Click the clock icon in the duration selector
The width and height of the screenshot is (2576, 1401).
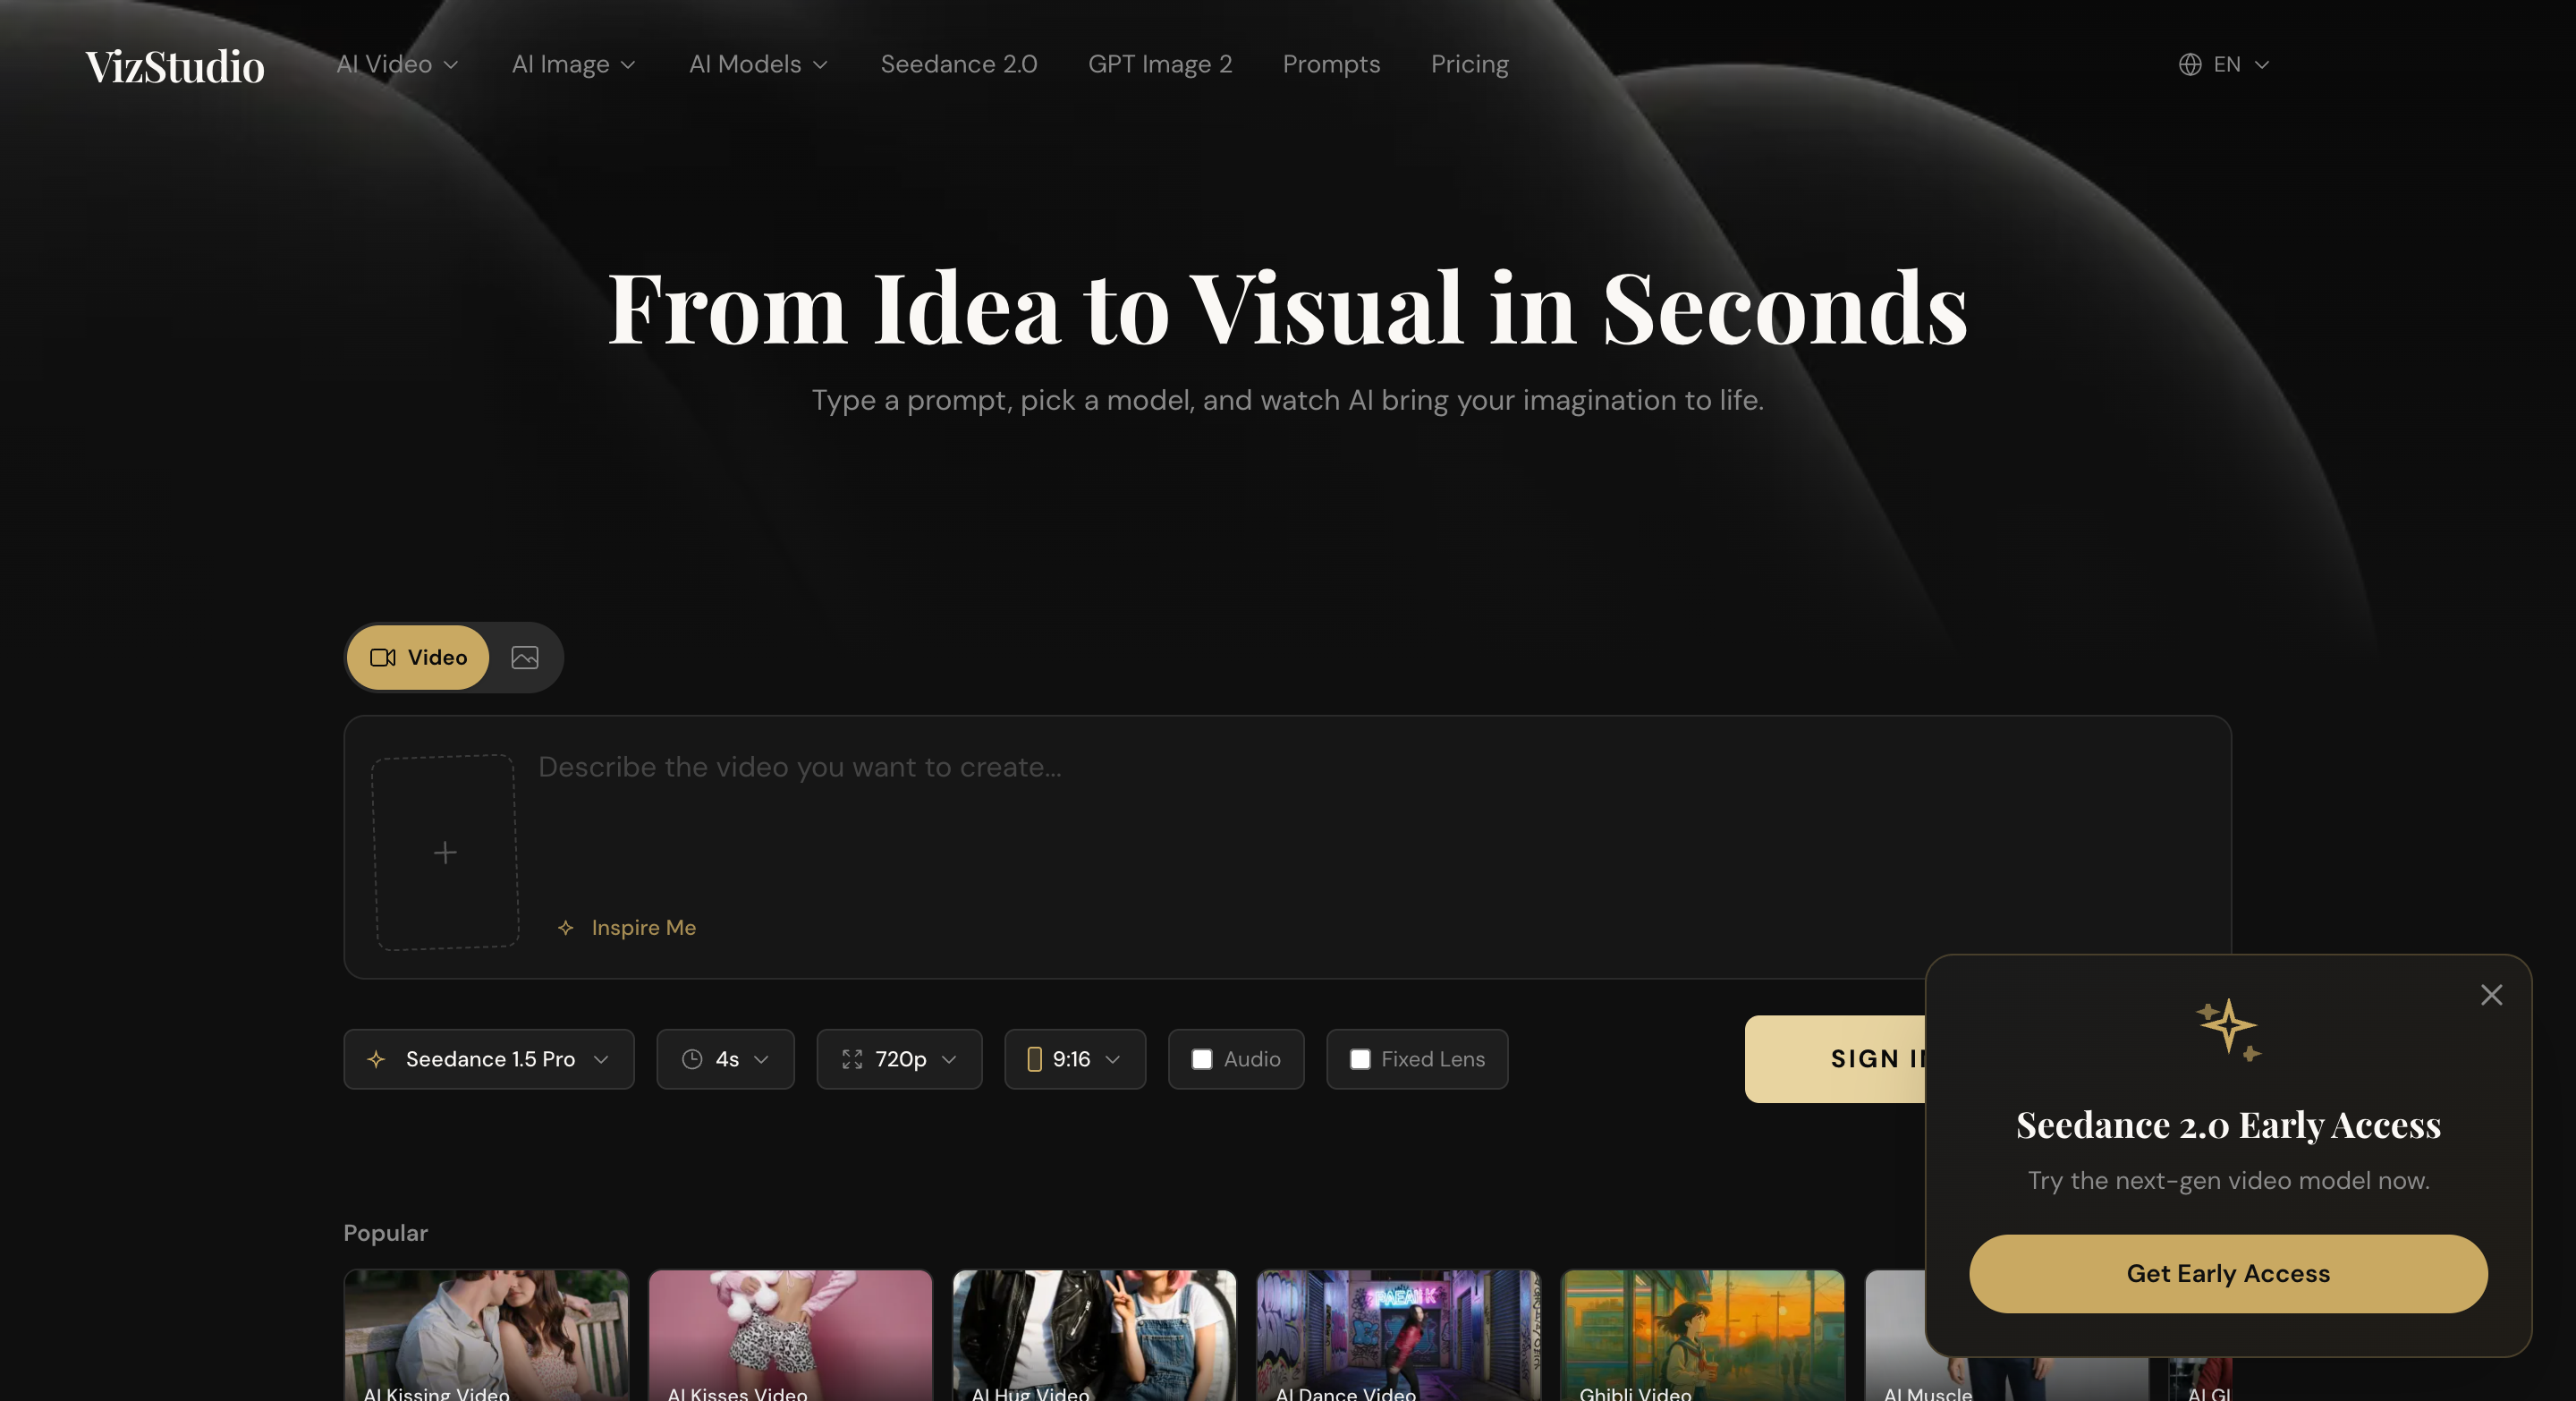[692, 1059]
